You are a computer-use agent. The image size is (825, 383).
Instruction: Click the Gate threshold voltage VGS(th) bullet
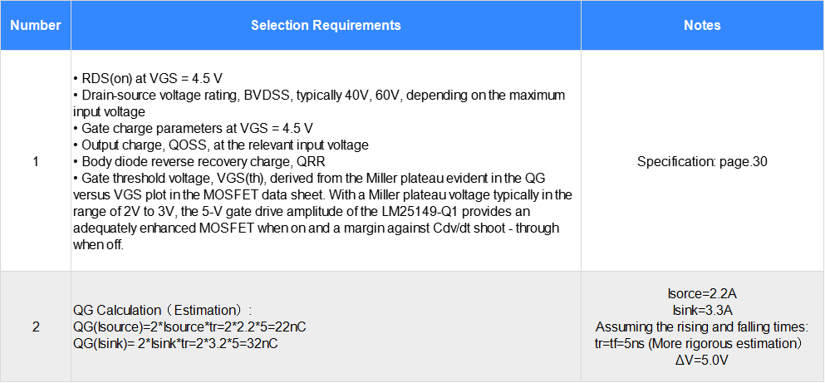point(316,178)
